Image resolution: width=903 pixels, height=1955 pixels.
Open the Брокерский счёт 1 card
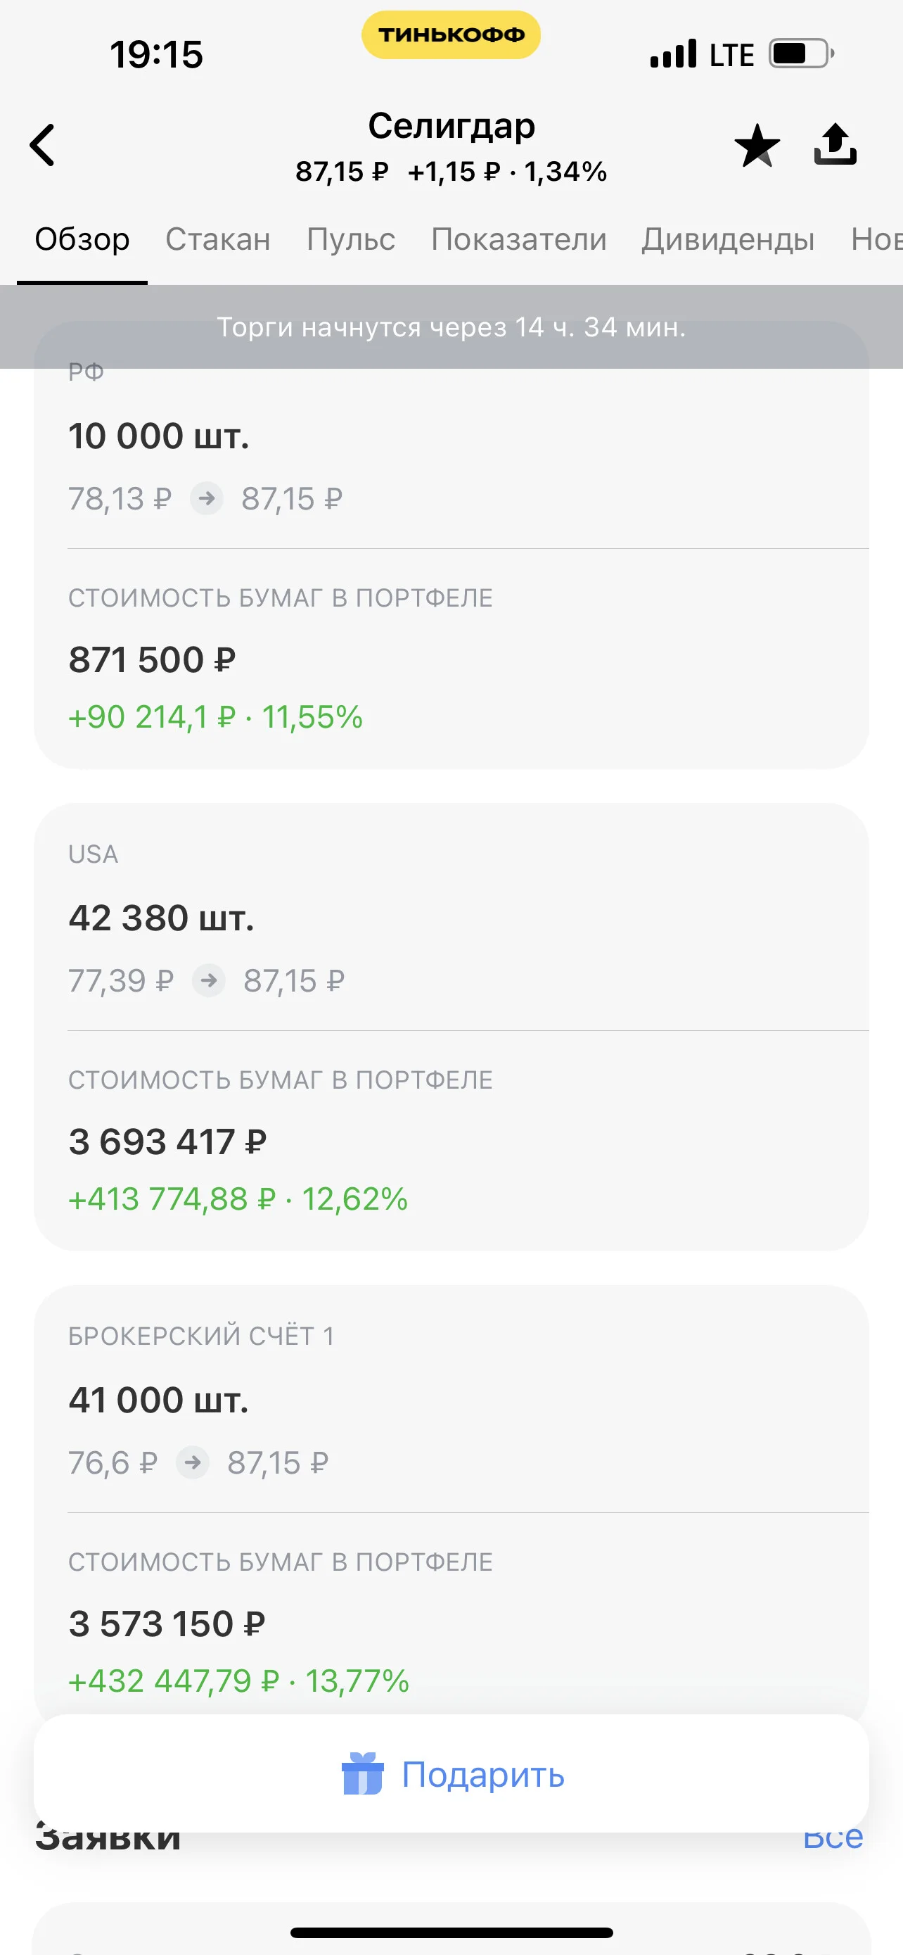(x=451, y=1499)
